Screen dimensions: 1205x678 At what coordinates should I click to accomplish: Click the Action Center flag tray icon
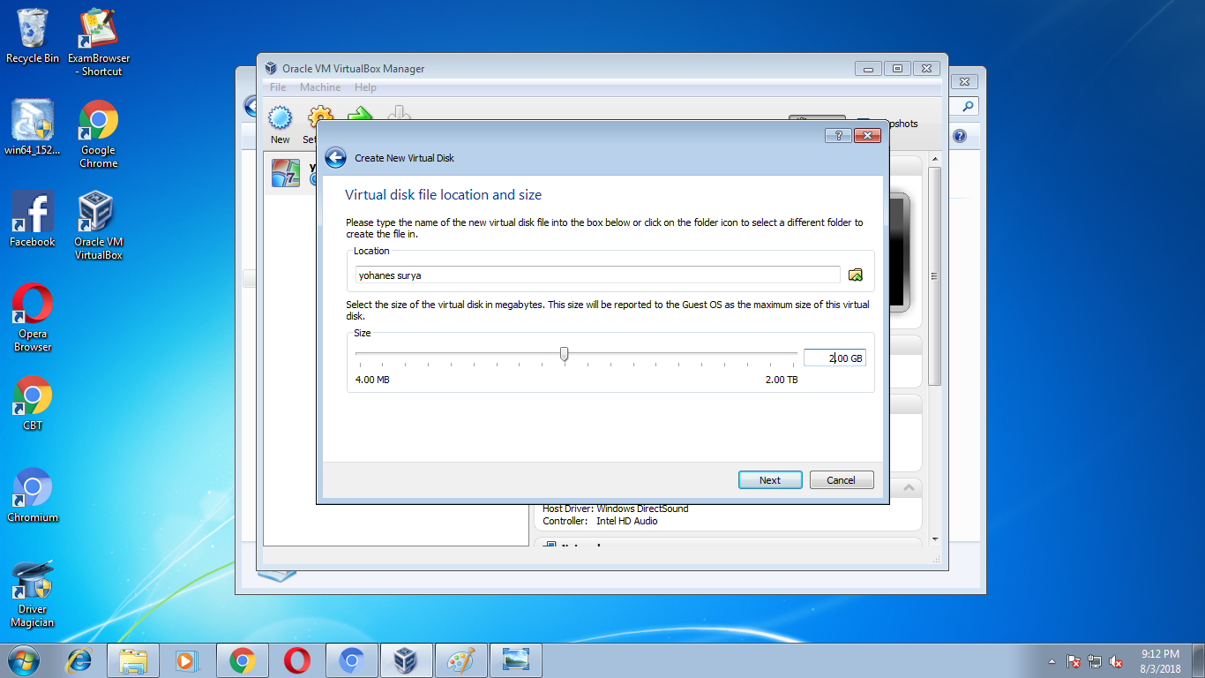[x=1074, y=661]
